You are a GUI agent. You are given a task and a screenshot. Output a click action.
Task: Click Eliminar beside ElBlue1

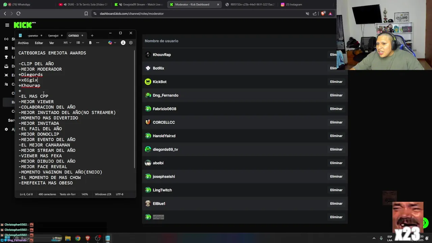(336, 204)
